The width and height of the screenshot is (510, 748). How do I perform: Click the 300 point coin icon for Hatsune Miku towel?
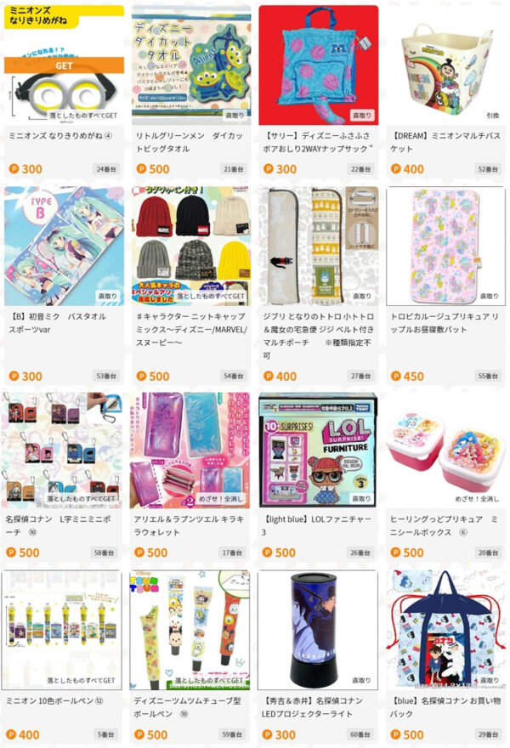[x=14, y=377]
